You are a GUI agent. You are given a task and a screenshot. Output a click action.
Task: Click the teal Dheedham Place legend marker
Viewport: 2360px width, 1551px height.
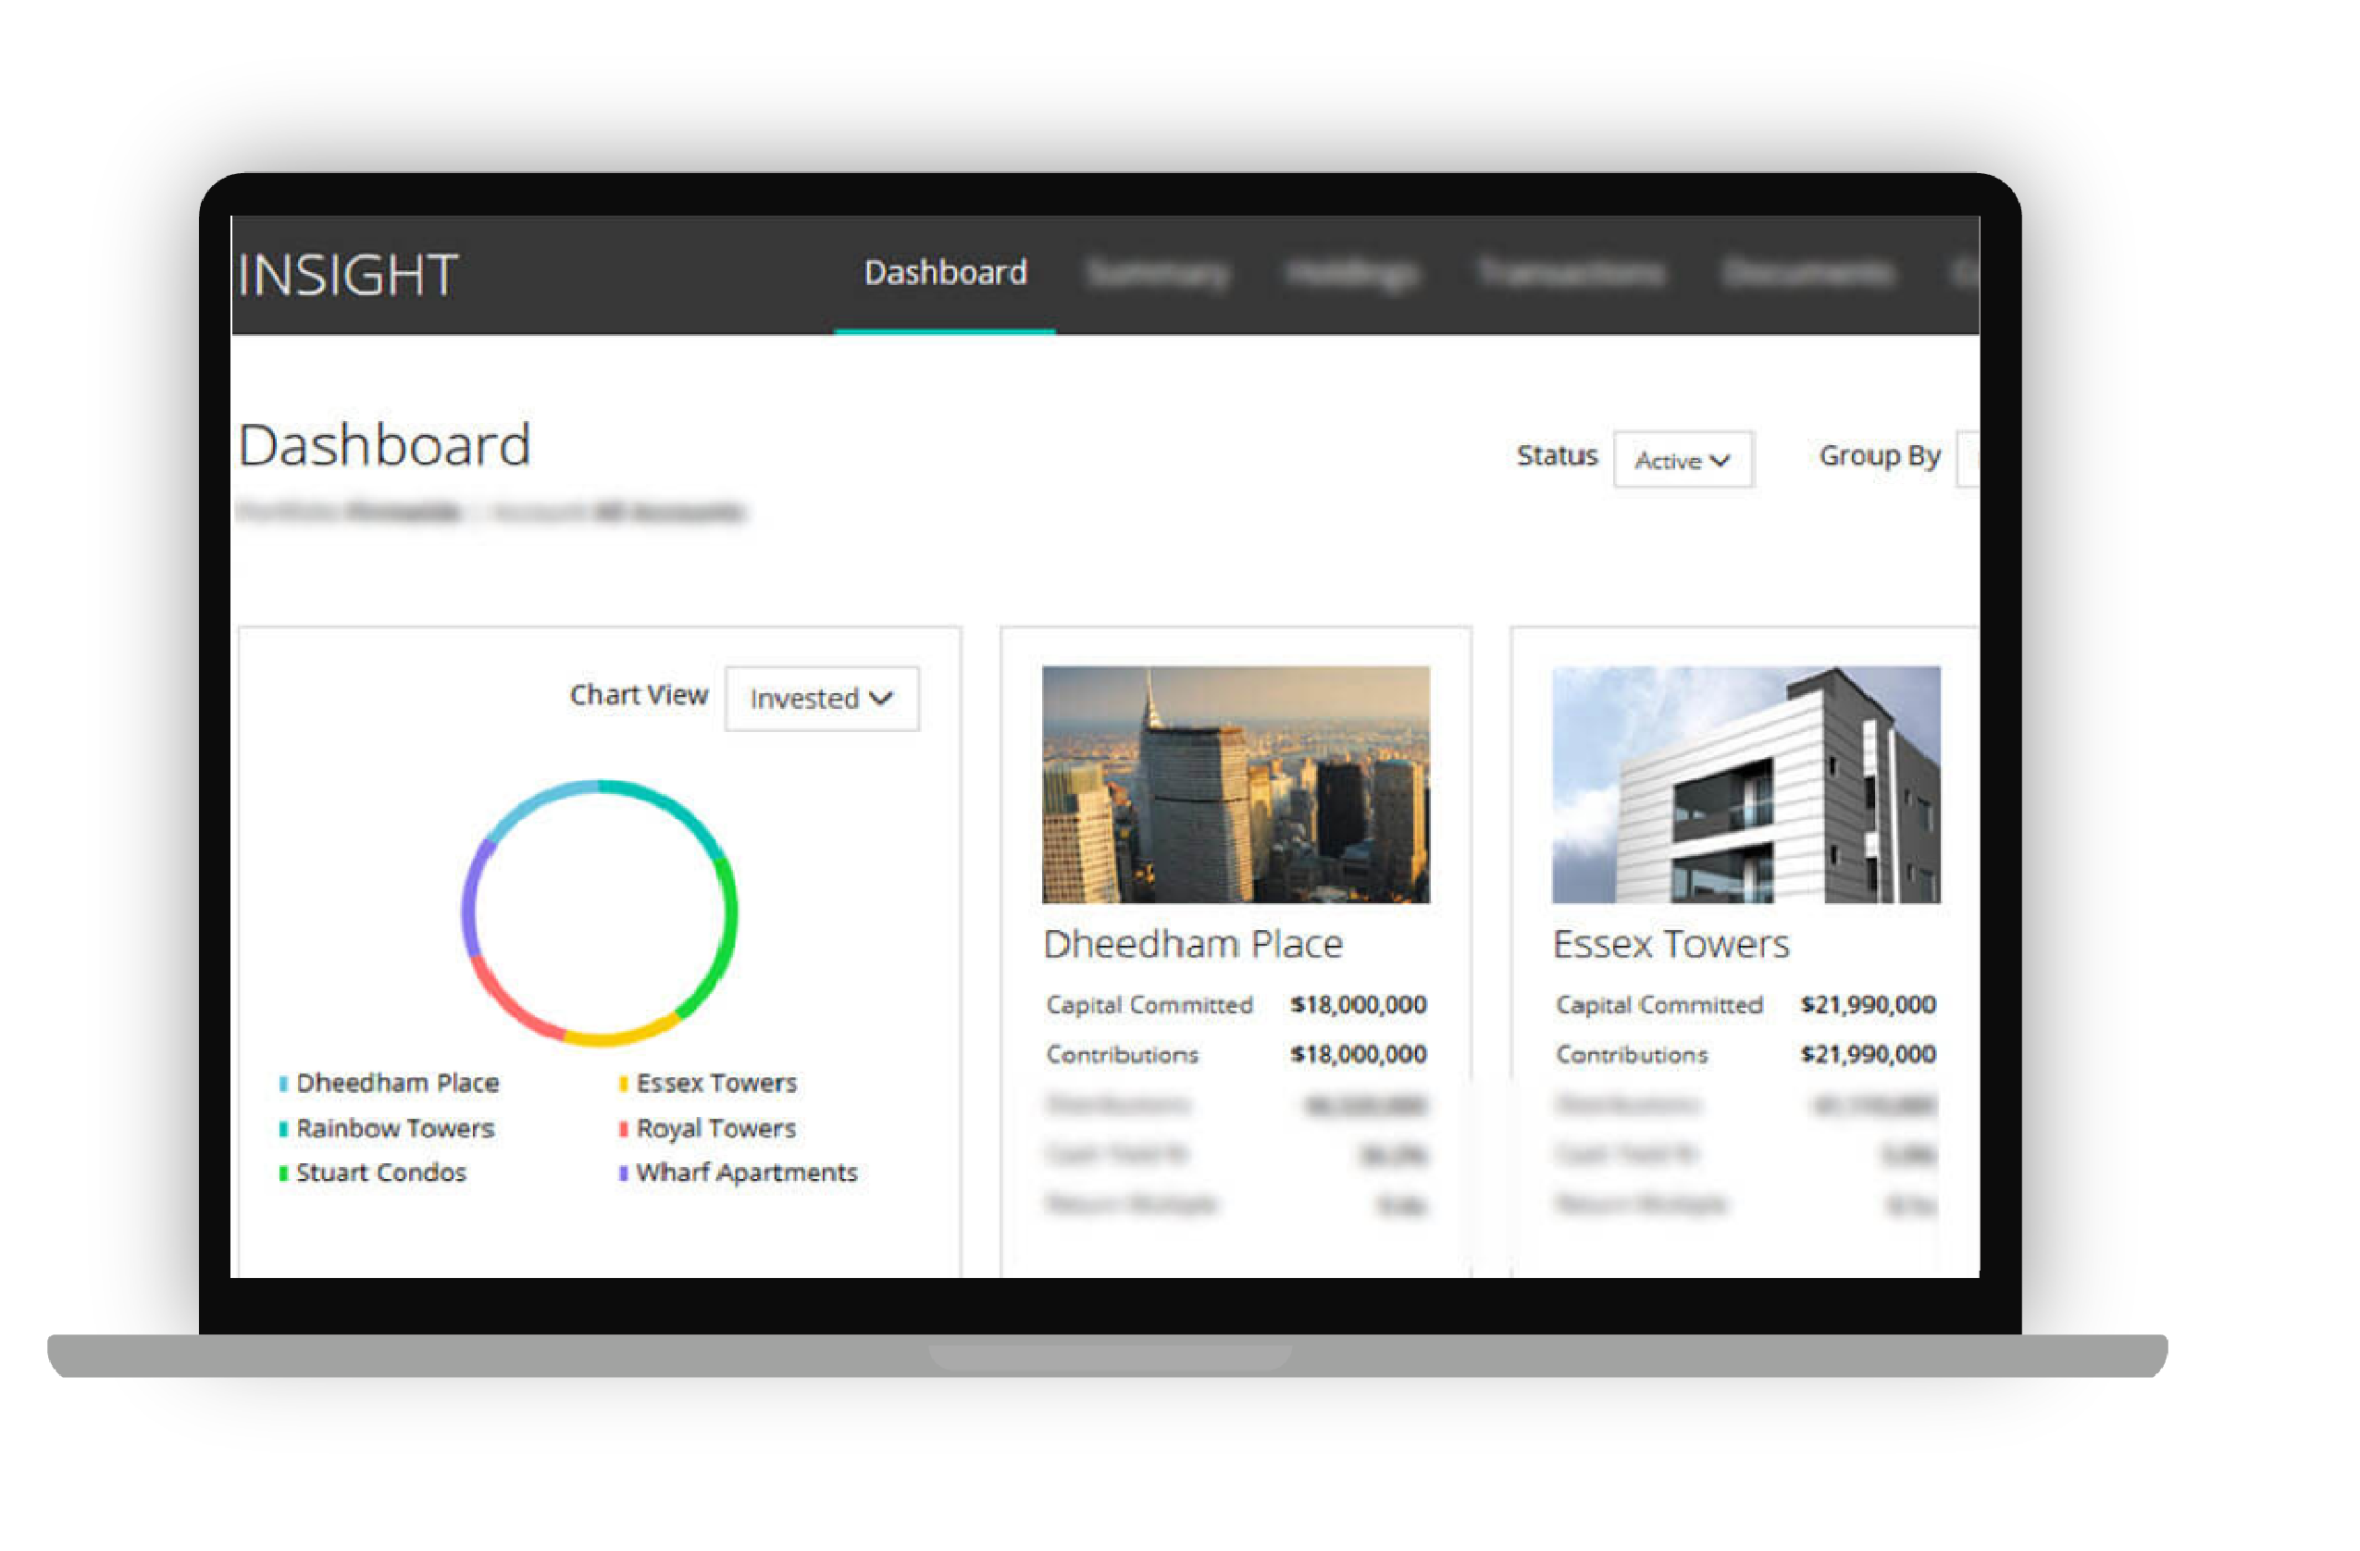[x=283, y=1082]
